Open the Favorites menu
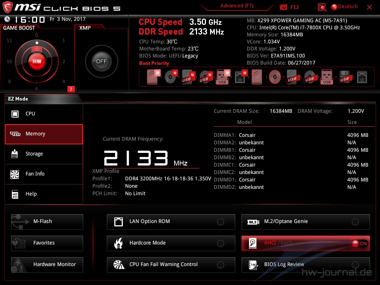Image resolution: width=380 pixels, height=285 pixels. click(47, 243)
